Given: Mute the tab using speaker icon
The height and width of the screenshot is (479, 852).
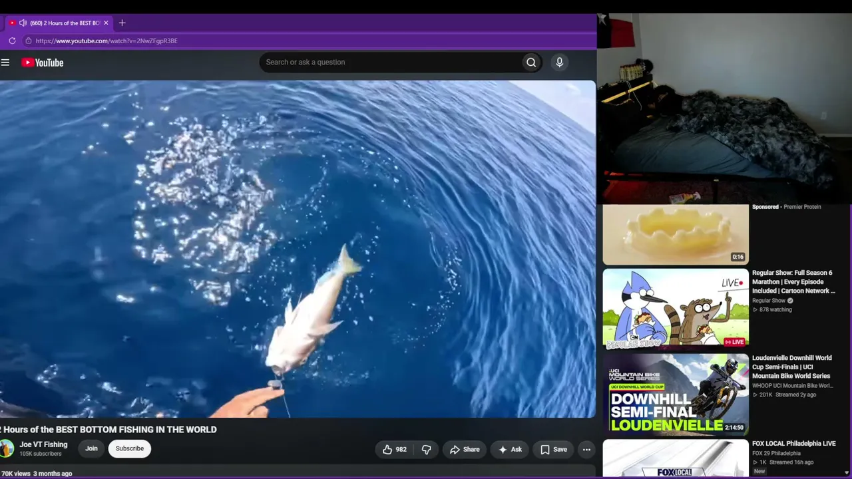Looking at the screenshot, I should point(23,23).
